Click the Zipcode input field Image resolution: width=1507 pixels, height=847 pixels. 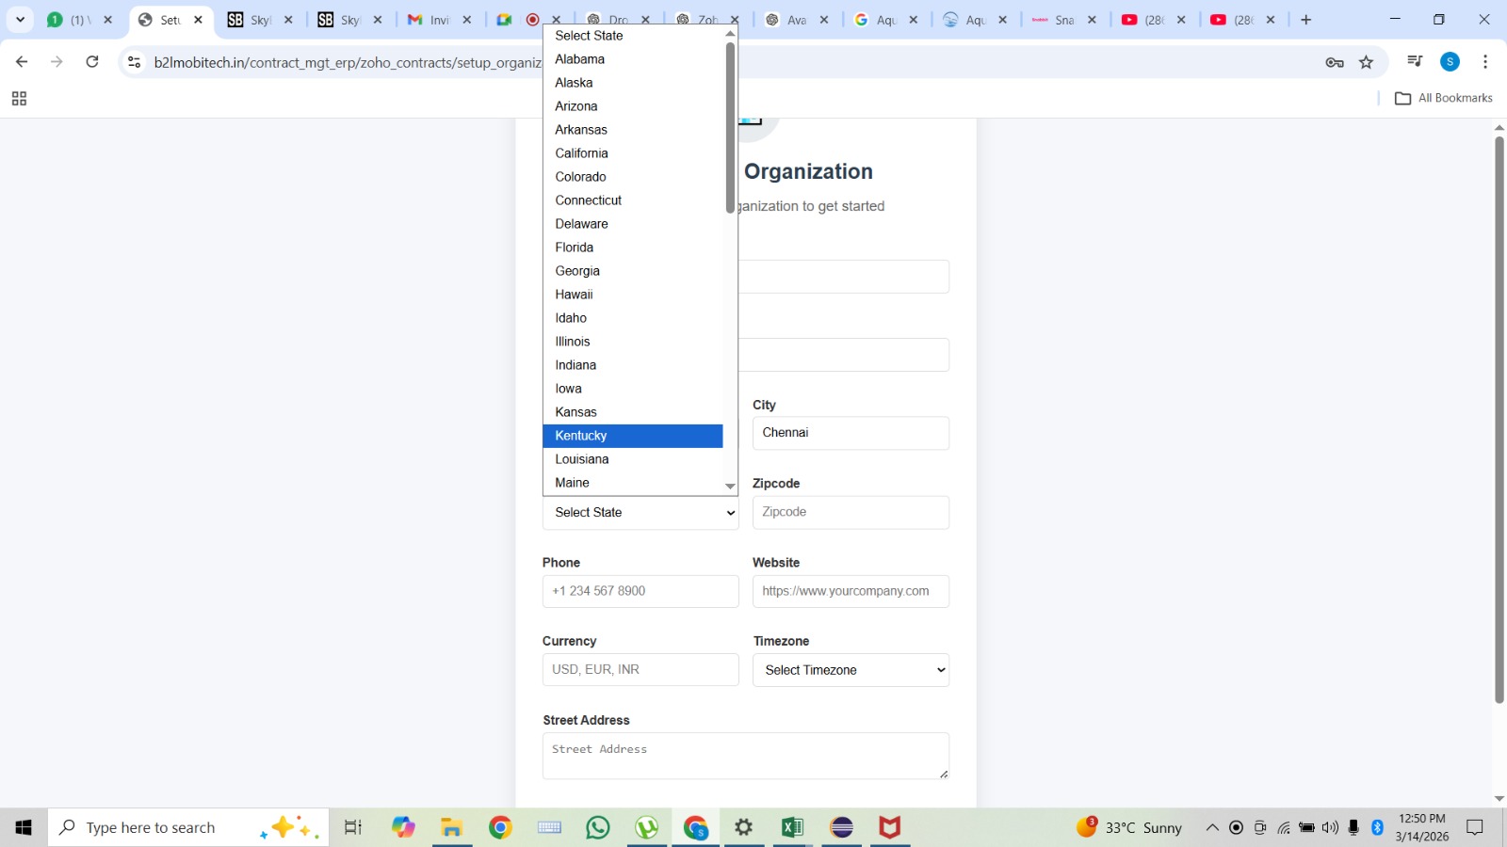tap(851, 512)
